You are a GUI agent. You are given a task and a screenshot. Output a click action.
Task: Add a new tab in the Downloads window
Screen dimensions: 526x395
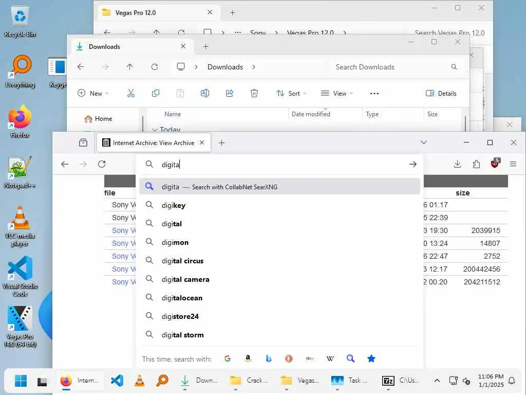[x=206, y=47]
